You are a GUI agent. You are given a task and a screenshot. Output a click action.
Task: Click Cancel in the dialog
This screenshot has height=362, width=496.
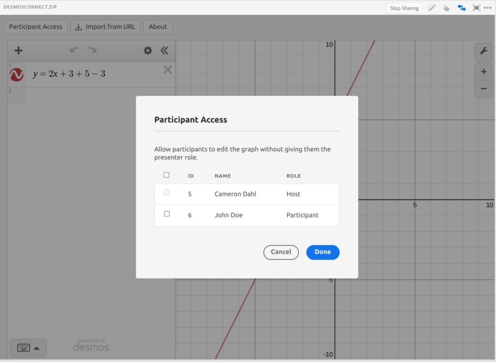(x=281, y=252)
